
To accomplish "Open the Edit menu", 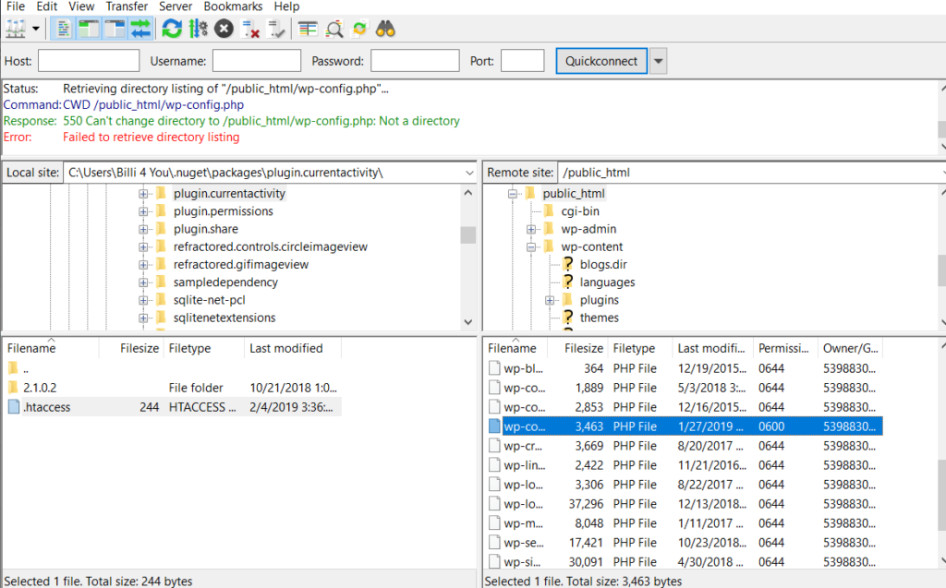I will [46, 6].
